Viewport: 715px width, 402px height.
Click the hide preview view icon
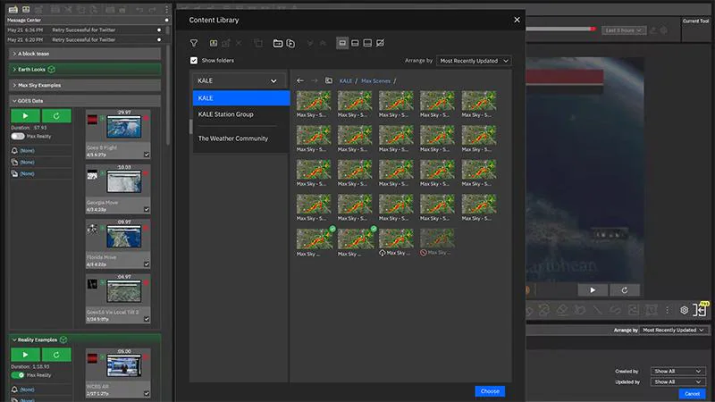coord(381,43)
